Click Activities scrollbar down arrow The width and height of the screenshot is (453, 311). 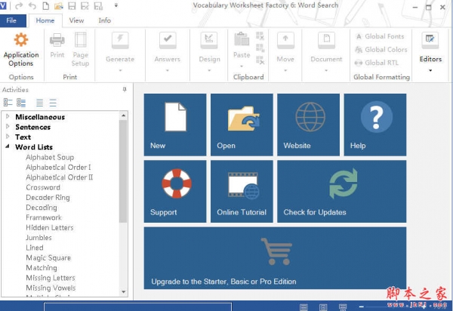coord(123,291)
